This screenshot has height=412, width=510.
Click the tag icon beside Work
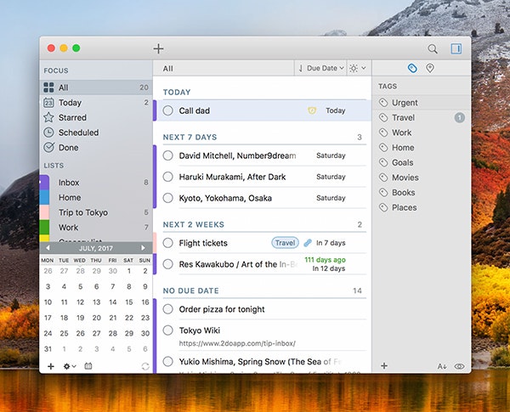pyautogui.click(x=383, y=133)
